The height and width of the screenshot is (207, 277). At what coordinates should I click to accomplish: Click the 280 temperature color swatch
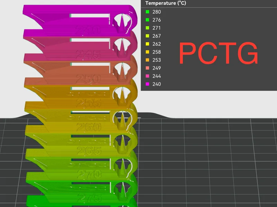[x=148, y=12]
